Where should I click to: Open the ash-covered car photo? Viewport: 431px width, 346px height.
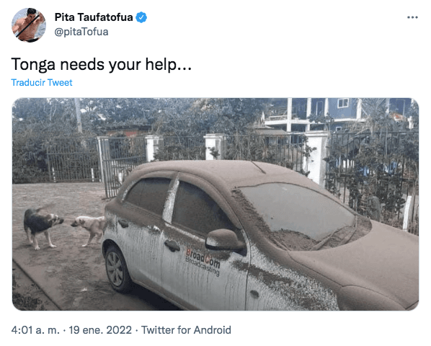[x=215, y=204]
